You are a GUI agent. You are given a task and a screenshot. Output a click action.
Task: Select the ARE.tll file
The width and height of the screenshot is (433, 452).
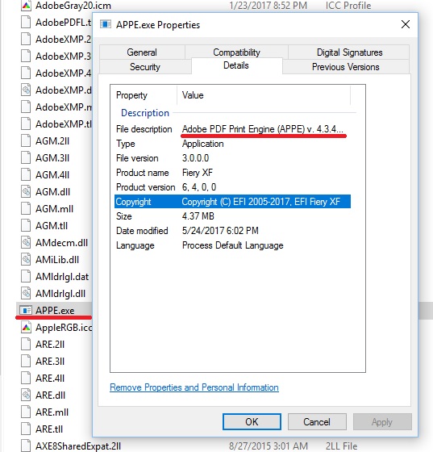coord(49,429)
